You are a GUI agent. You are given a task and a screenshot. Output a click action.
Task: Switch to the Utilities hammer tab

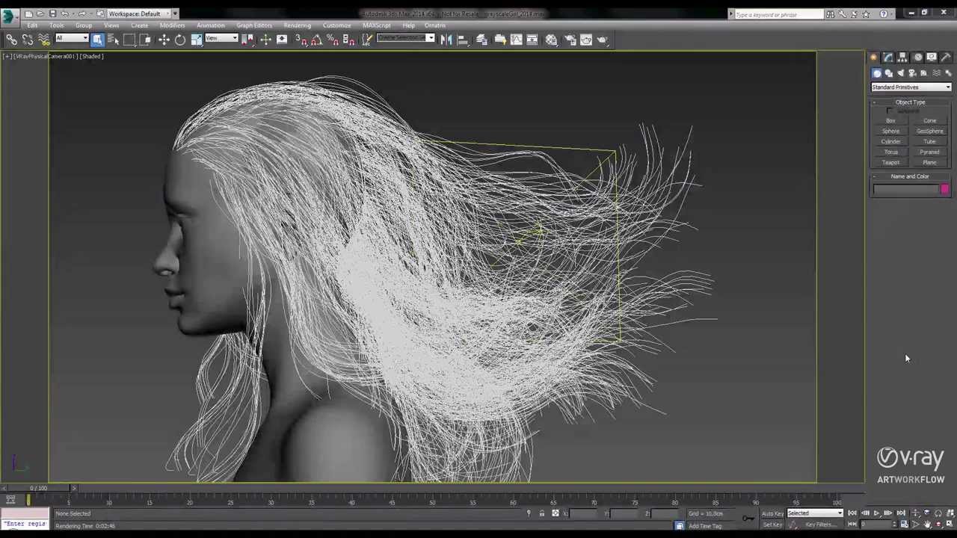(946, 58)
